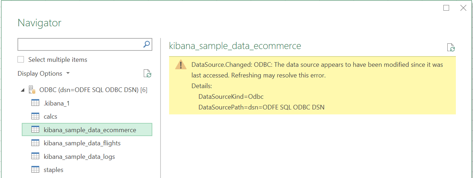Enable Select multiple items checkbox
Viewport: 473px width, 178px height.
(21, 59)
